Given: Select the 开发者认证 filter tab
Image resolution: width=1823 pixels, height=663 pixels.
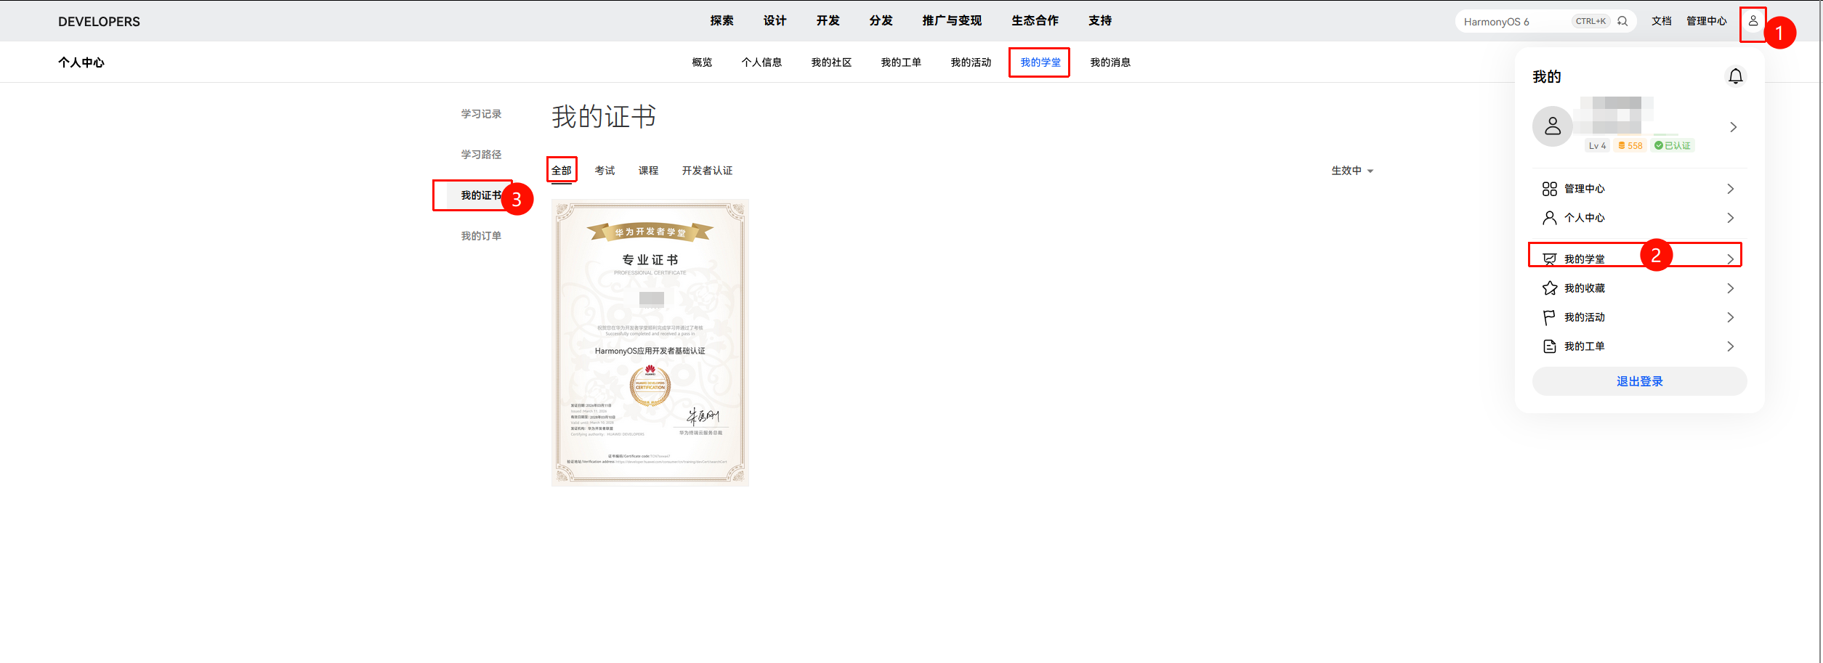Looking at the screenshot, I should (x=707, y=171).
